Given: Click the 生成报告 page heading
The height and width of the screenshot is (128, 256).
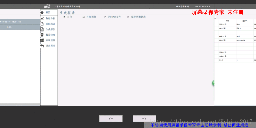Looking at the screenshot, I should (67, 13).
